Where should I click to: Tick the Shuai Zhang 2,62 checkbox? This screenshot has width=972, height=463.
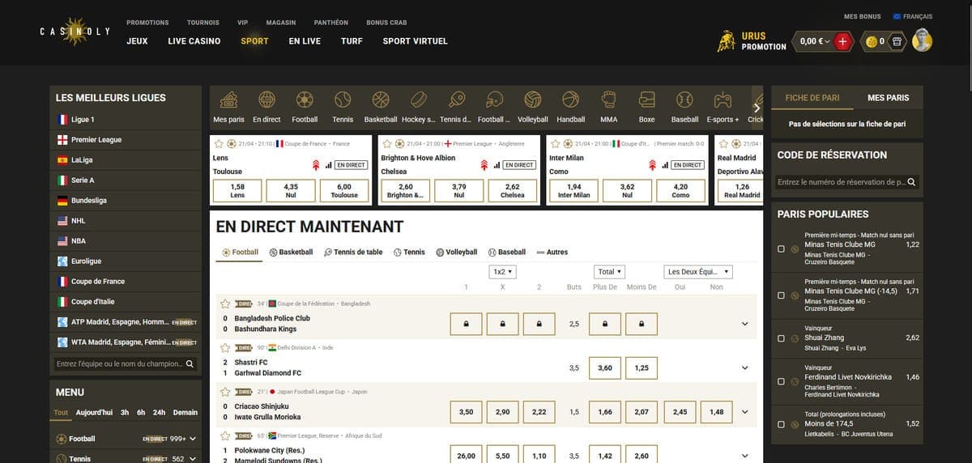coord(781,338)
